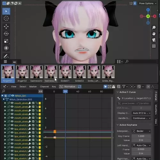This screenshot has height=160, width=160.
Task: Open the Marker menu
Action: tap(33, 87)
